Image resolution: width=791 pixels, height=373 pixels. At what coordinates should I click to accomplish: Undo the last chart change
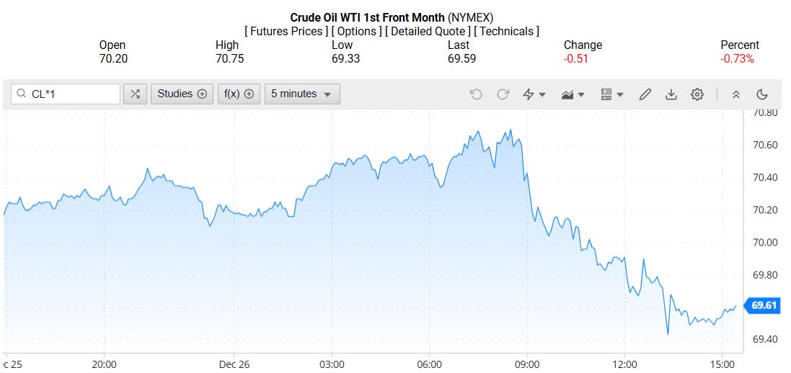click(x=476, y=94)
